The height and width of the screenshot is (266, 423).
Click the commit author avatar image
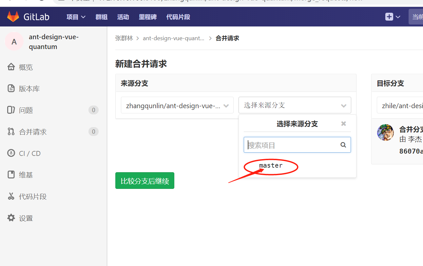(x=386, y=133)
